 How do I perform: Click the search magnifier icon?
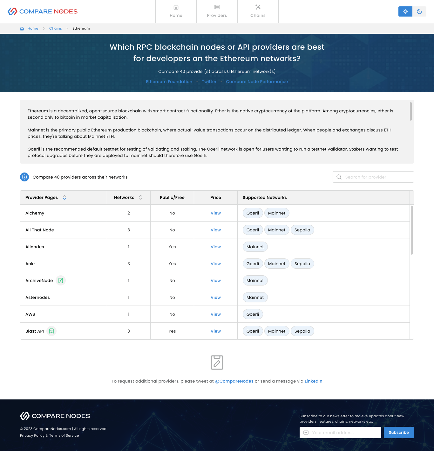click(x=339, y=177)
